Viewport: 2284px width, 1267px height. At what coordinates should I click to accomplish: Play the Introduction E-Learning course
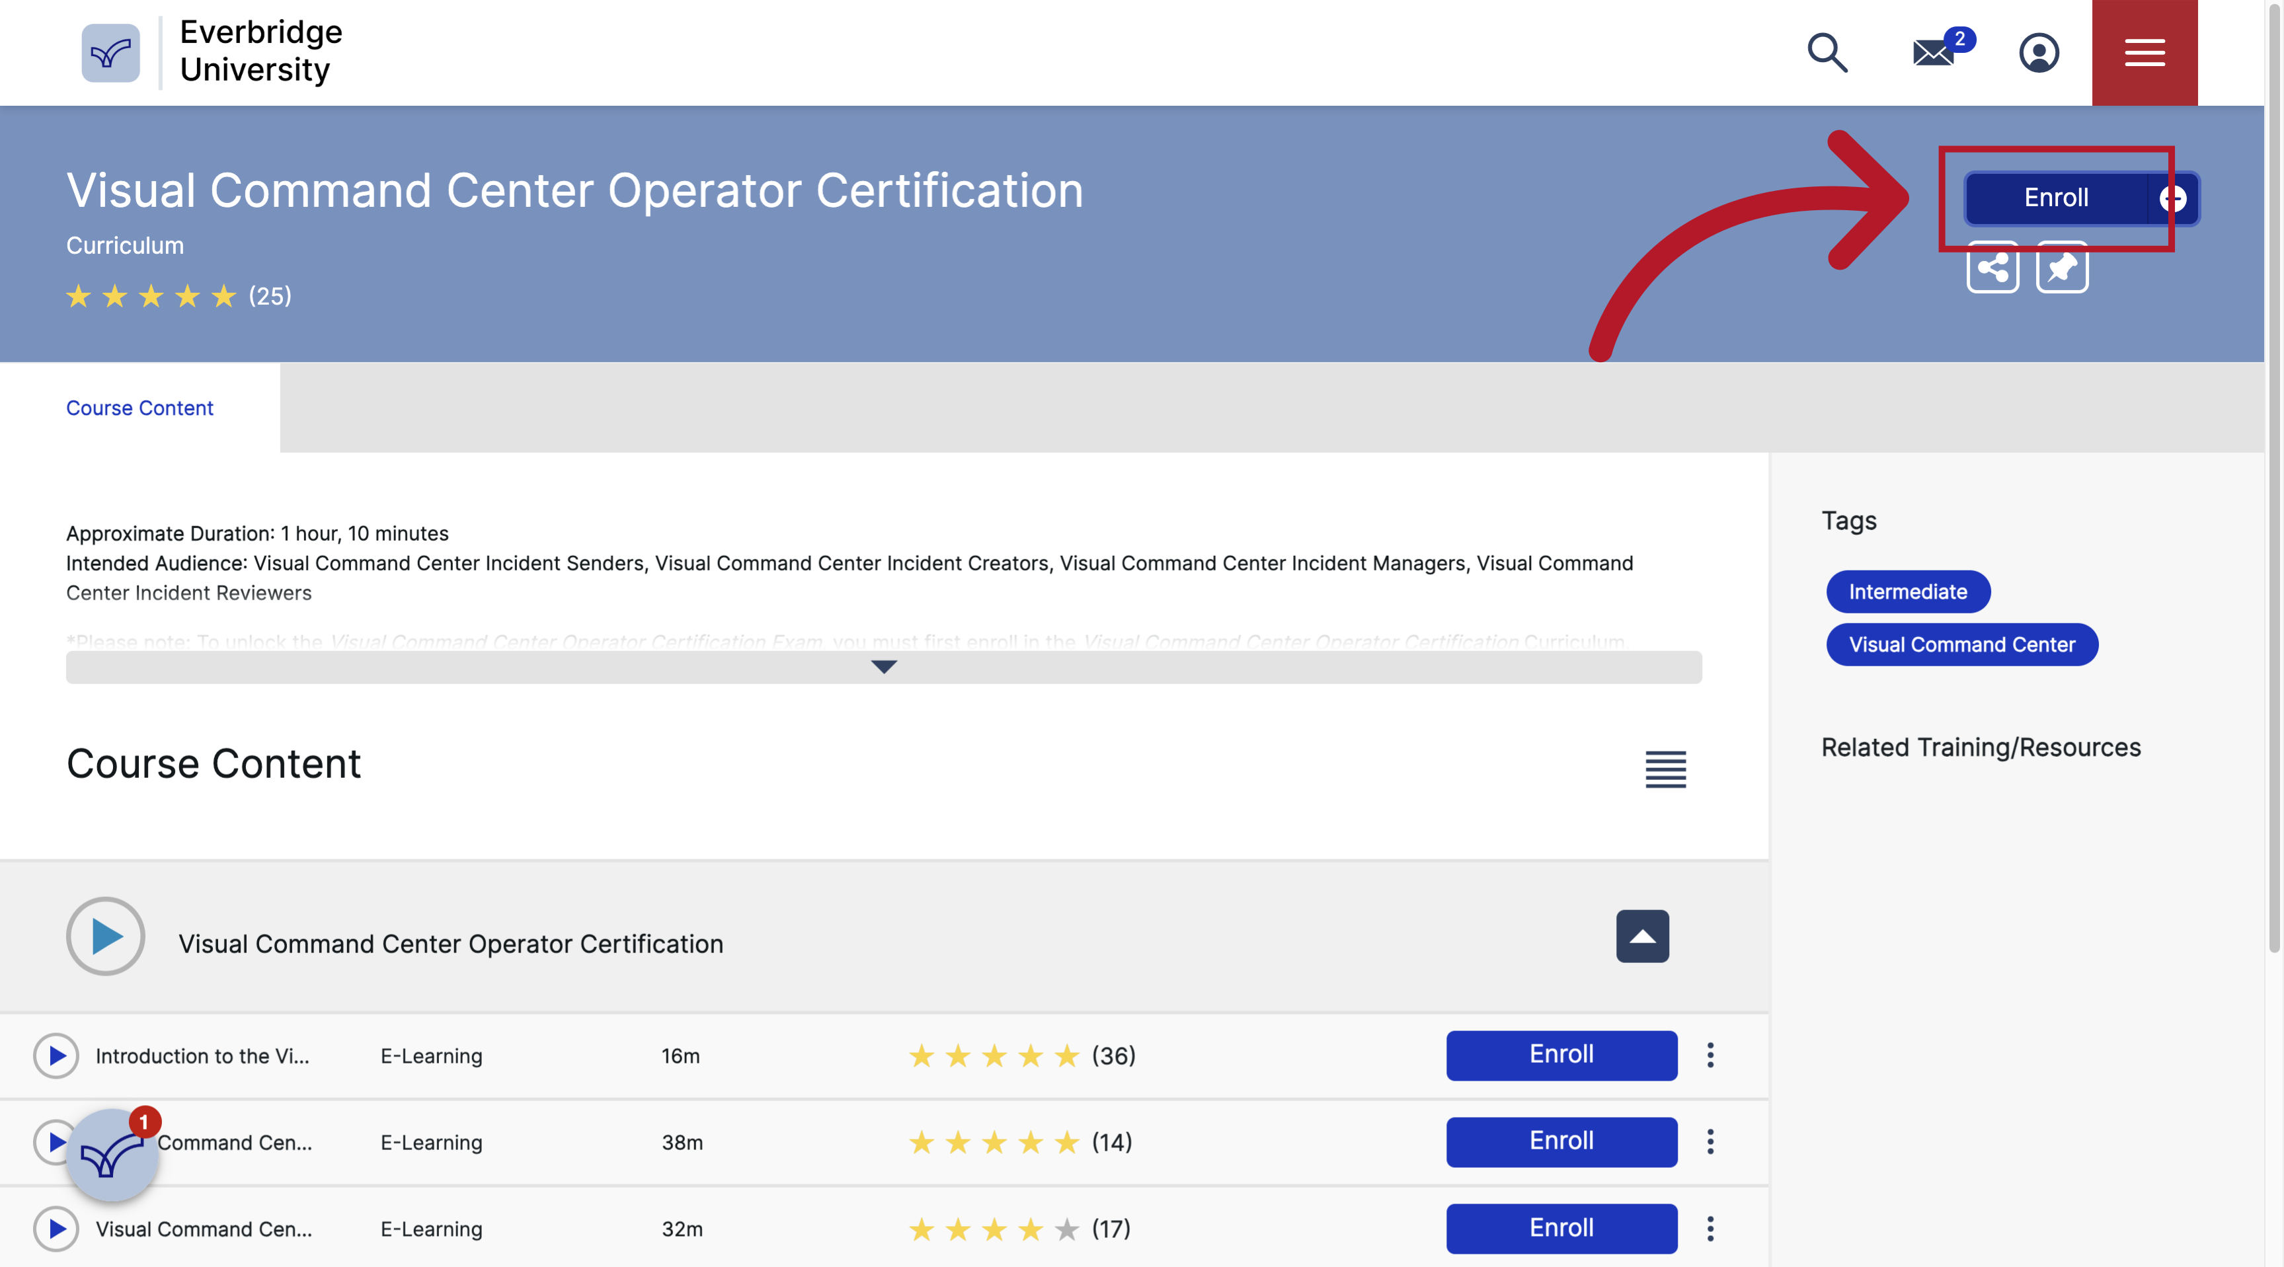tap(56, 1055)
